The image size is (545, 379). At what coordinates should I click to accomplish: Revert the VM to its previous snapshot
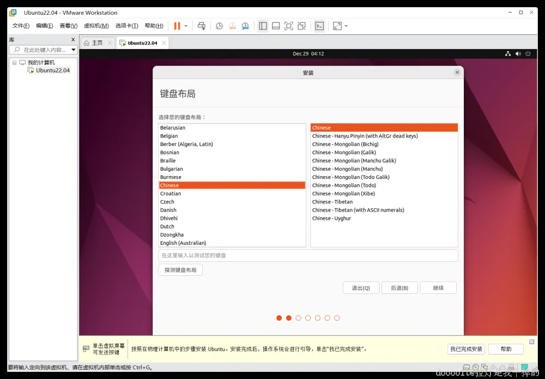[x=232, y=26]
